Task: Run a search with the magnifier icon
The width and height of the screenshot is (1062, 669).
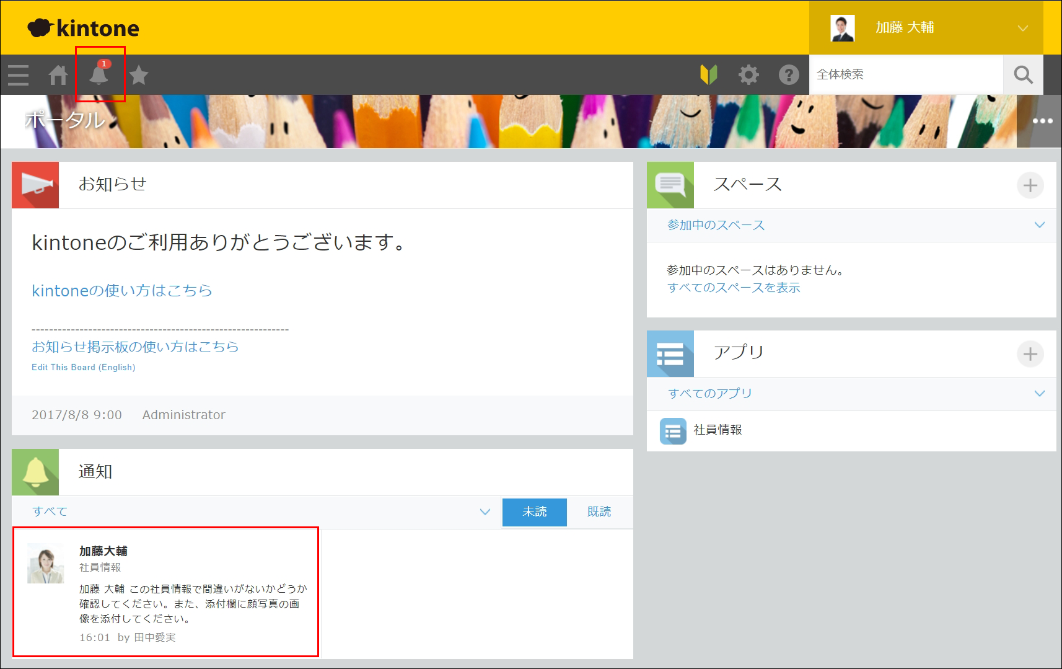Action: pyautogui.click(x=1022, y=74)
